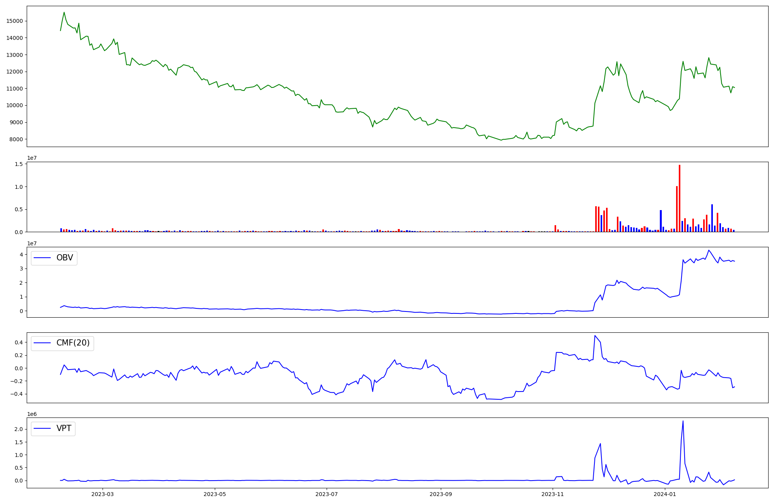The height and width of the screenshot is (503, 774).
Task: Click the OBV legend label
Action: click(65, 258)
